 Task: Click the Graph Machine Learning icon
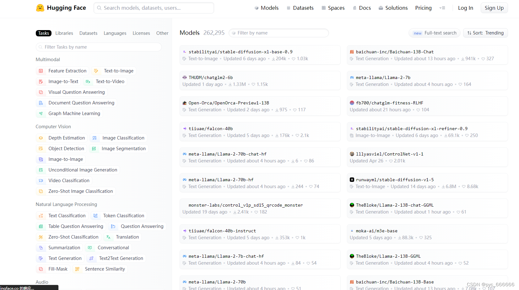pyautogui.click(x=41, y=113)
